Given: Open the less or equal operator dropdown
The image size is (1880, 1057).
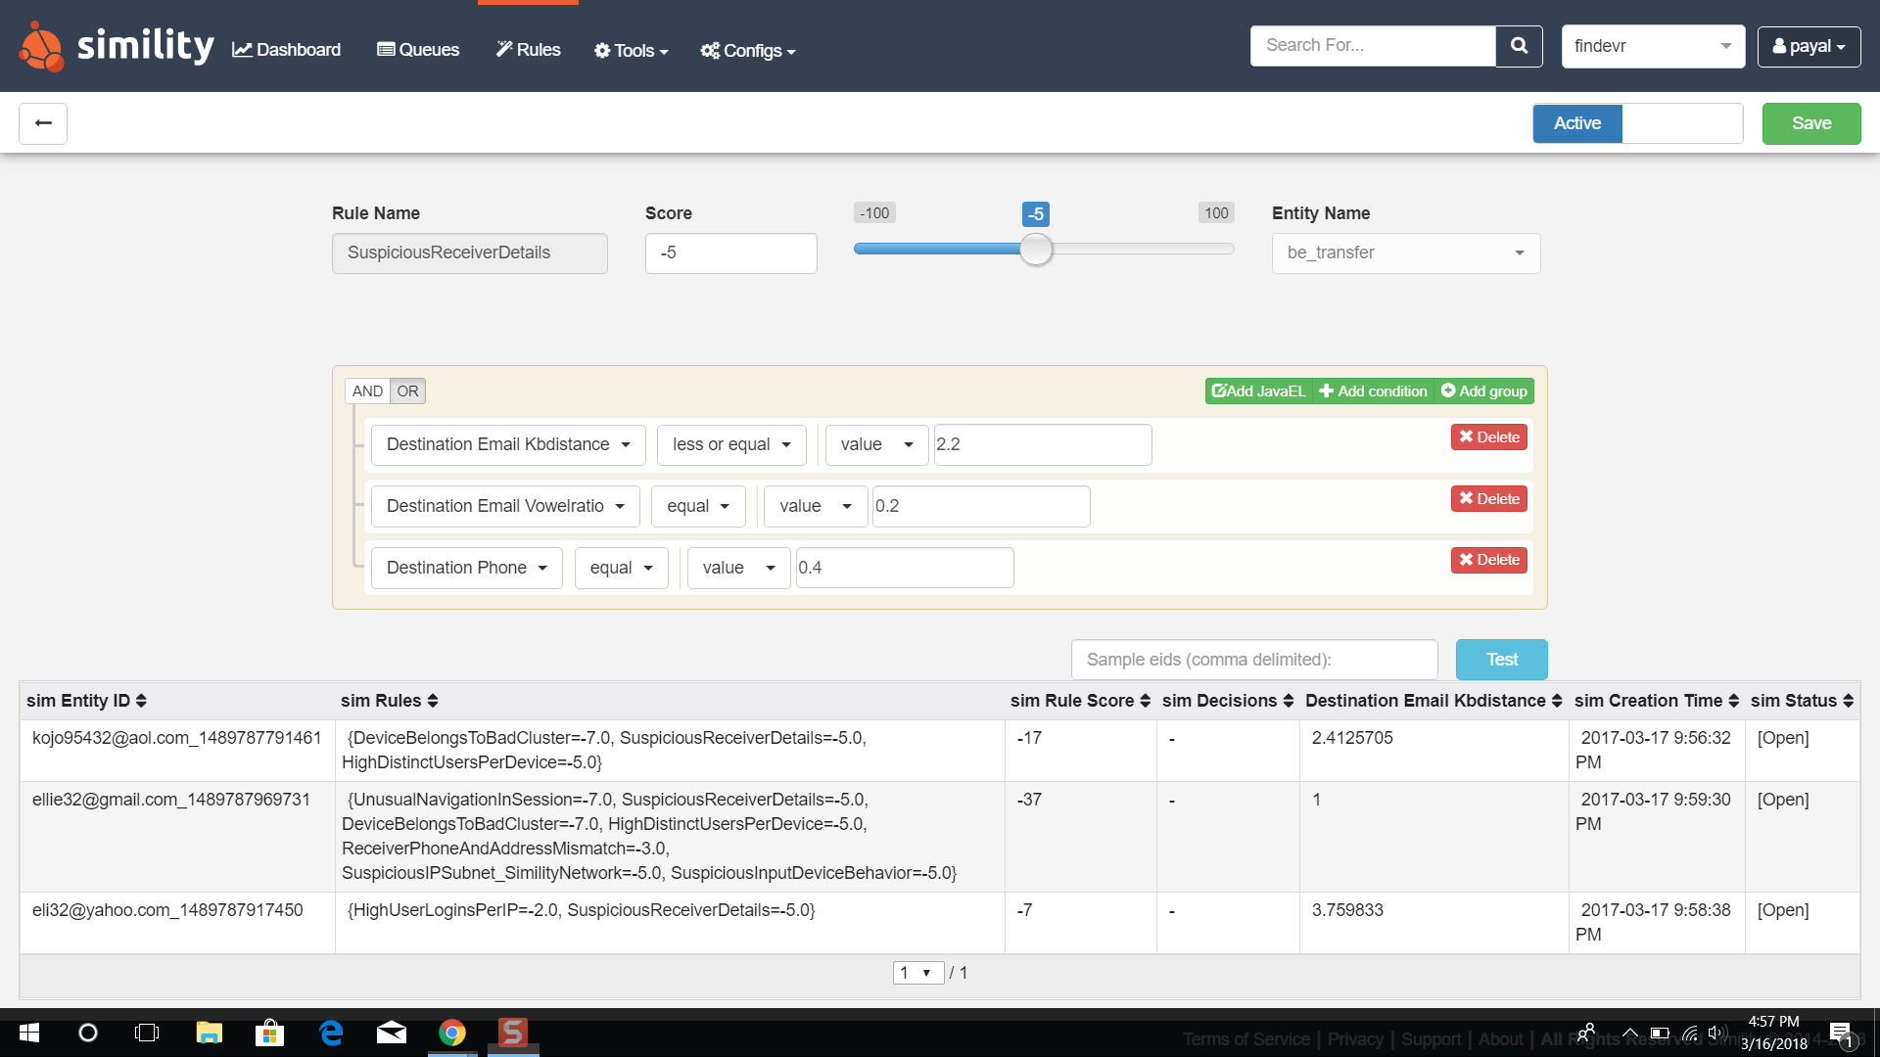Looking at the screenshot, I should tap(730, 444).
